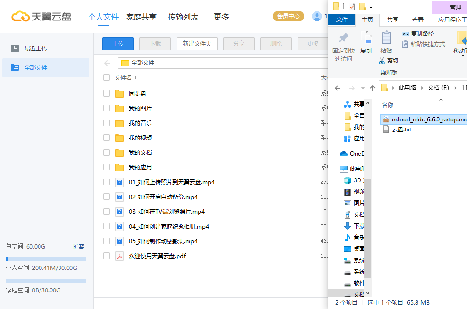
Task: Tick the select-all checkbox above the file list
Action: [106, 77]
